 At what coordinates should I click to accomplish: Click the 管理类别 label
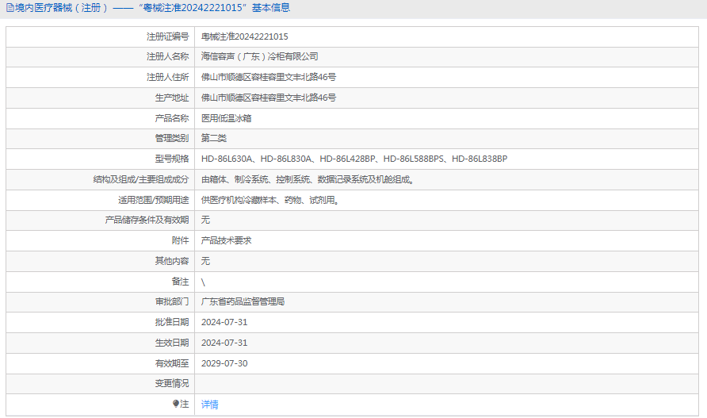pos(172,139)
